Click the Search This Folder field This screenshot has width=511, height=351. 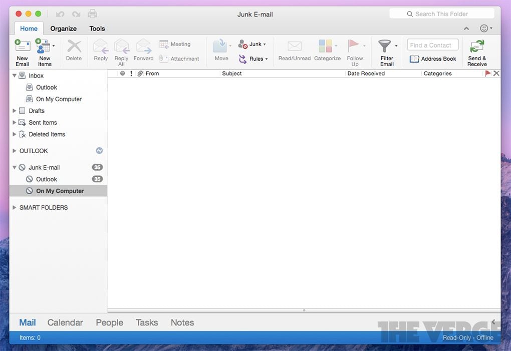442,14
